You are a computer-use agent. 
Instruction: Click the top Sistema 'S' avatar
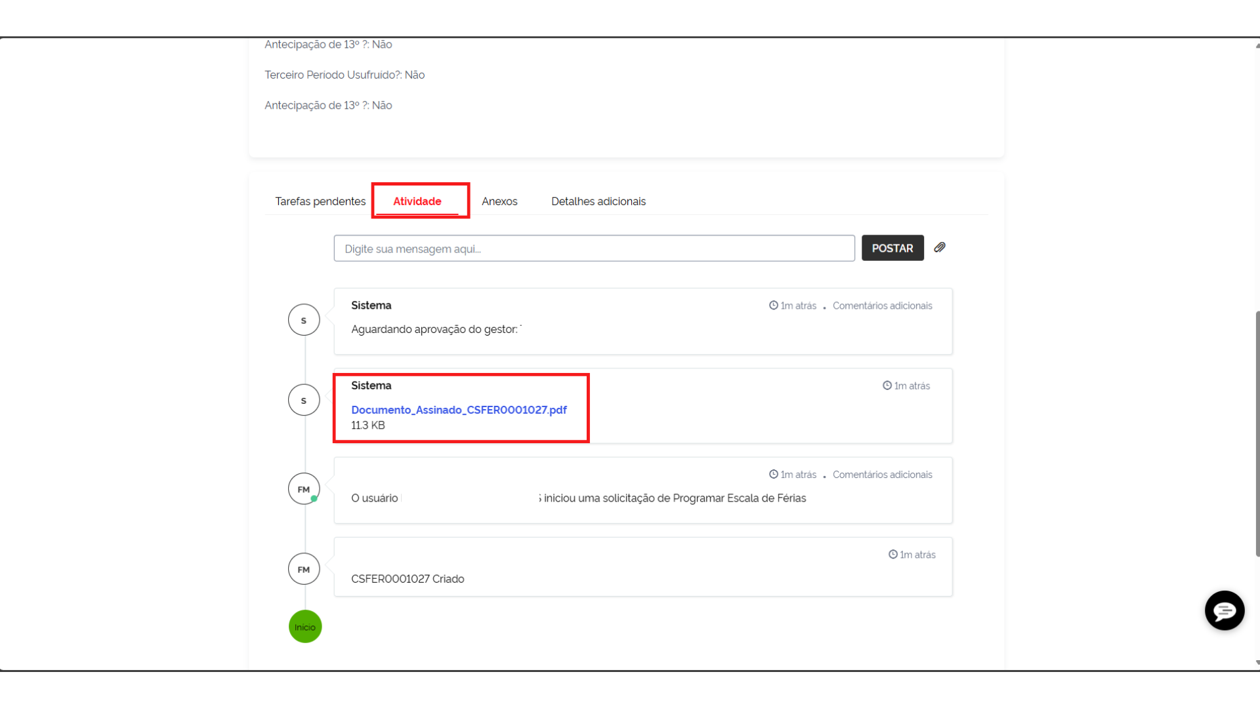click(304, 320)
